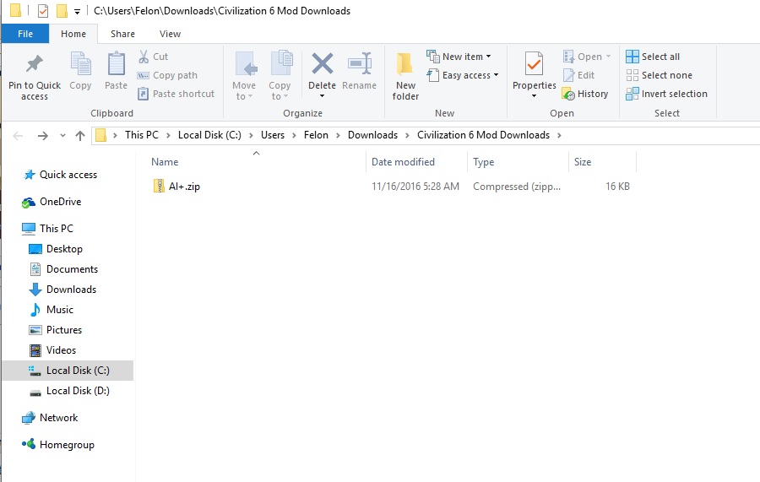The width and height of the screenshot is (760, 482).
Task: Click Copy path in ribbon
Action: tap(168, 76)
